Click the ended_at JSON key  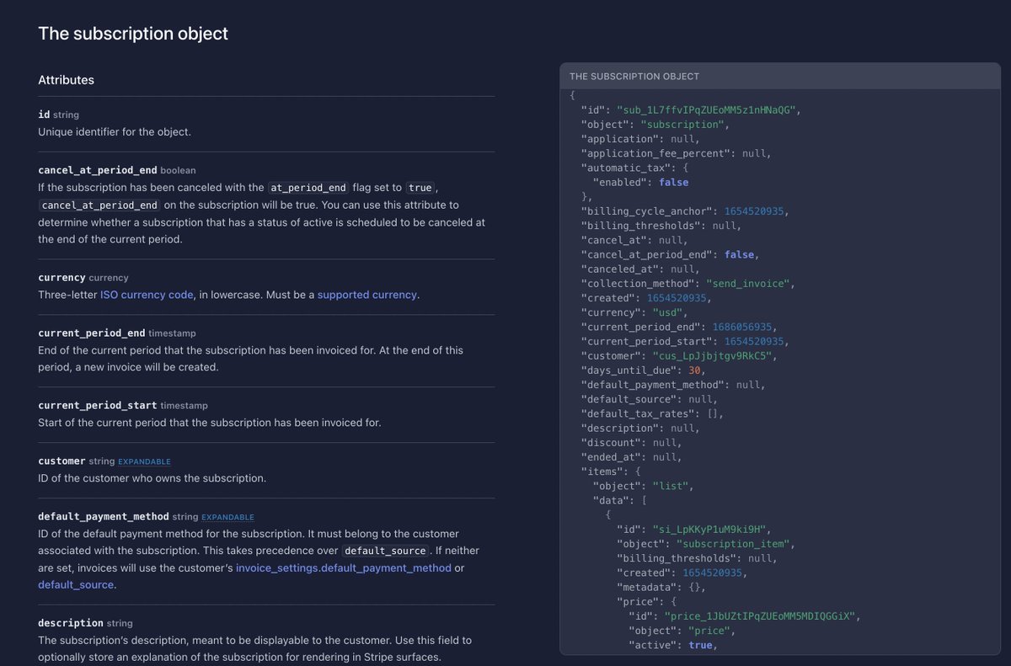[611, 457]
